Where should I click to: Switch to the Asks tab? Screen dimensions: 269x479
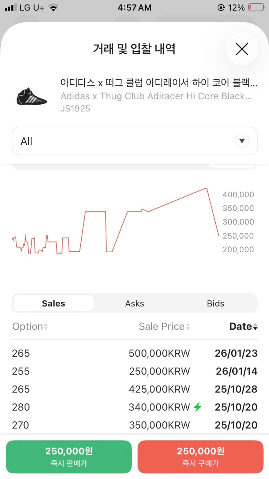coord(135,303)
